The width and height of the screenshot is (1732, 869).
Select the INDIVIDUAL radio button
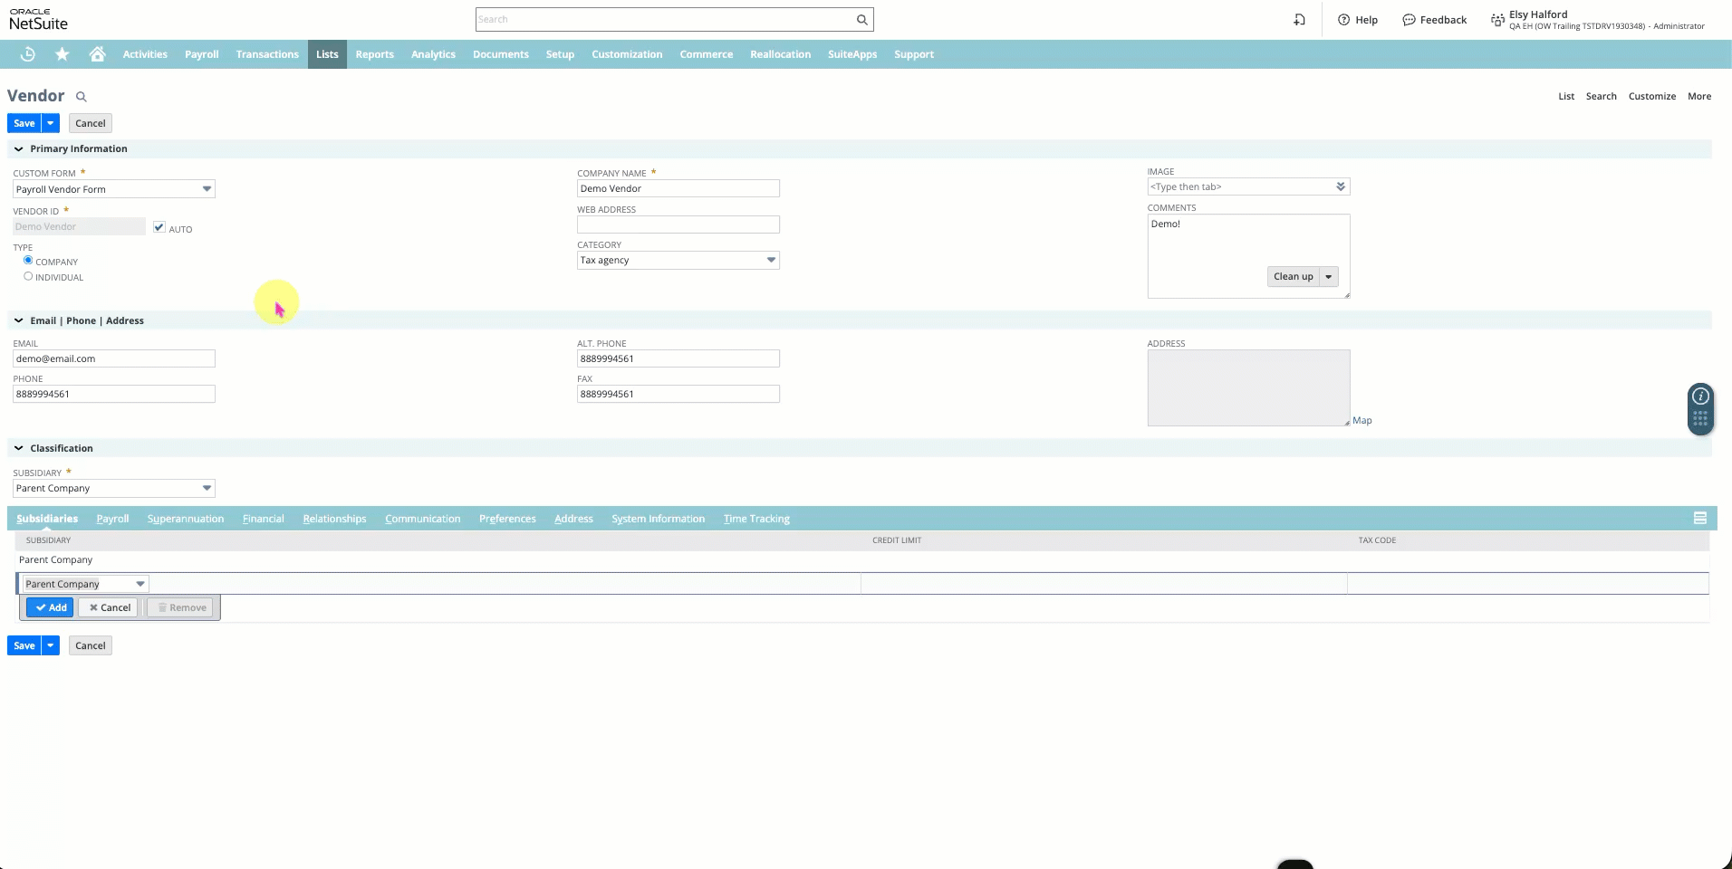click(28, 276)
